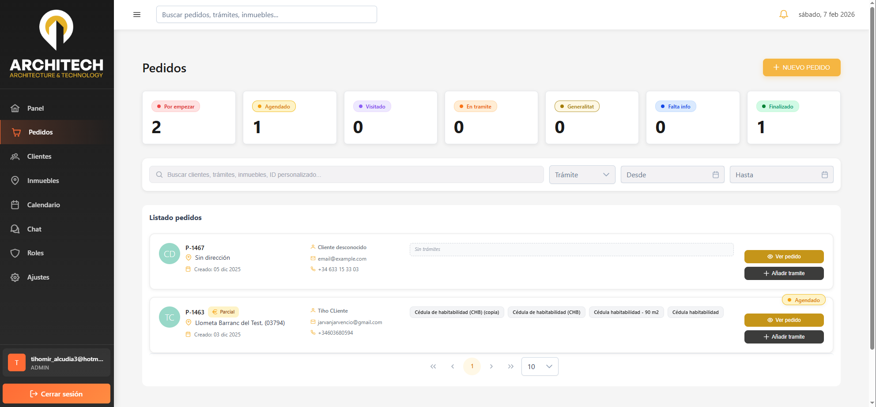Filter by Por empezar status card
The height and width of the screenshot is (407, 876).
pos(189,117)
